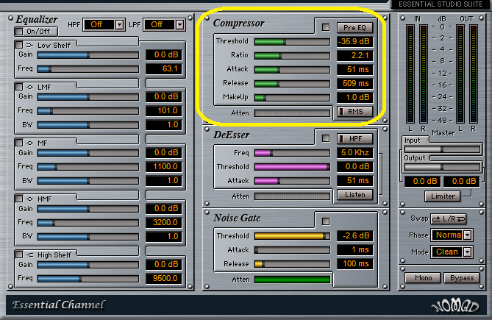Click the compressor threshold value -35.9 dB

[354, 41]
